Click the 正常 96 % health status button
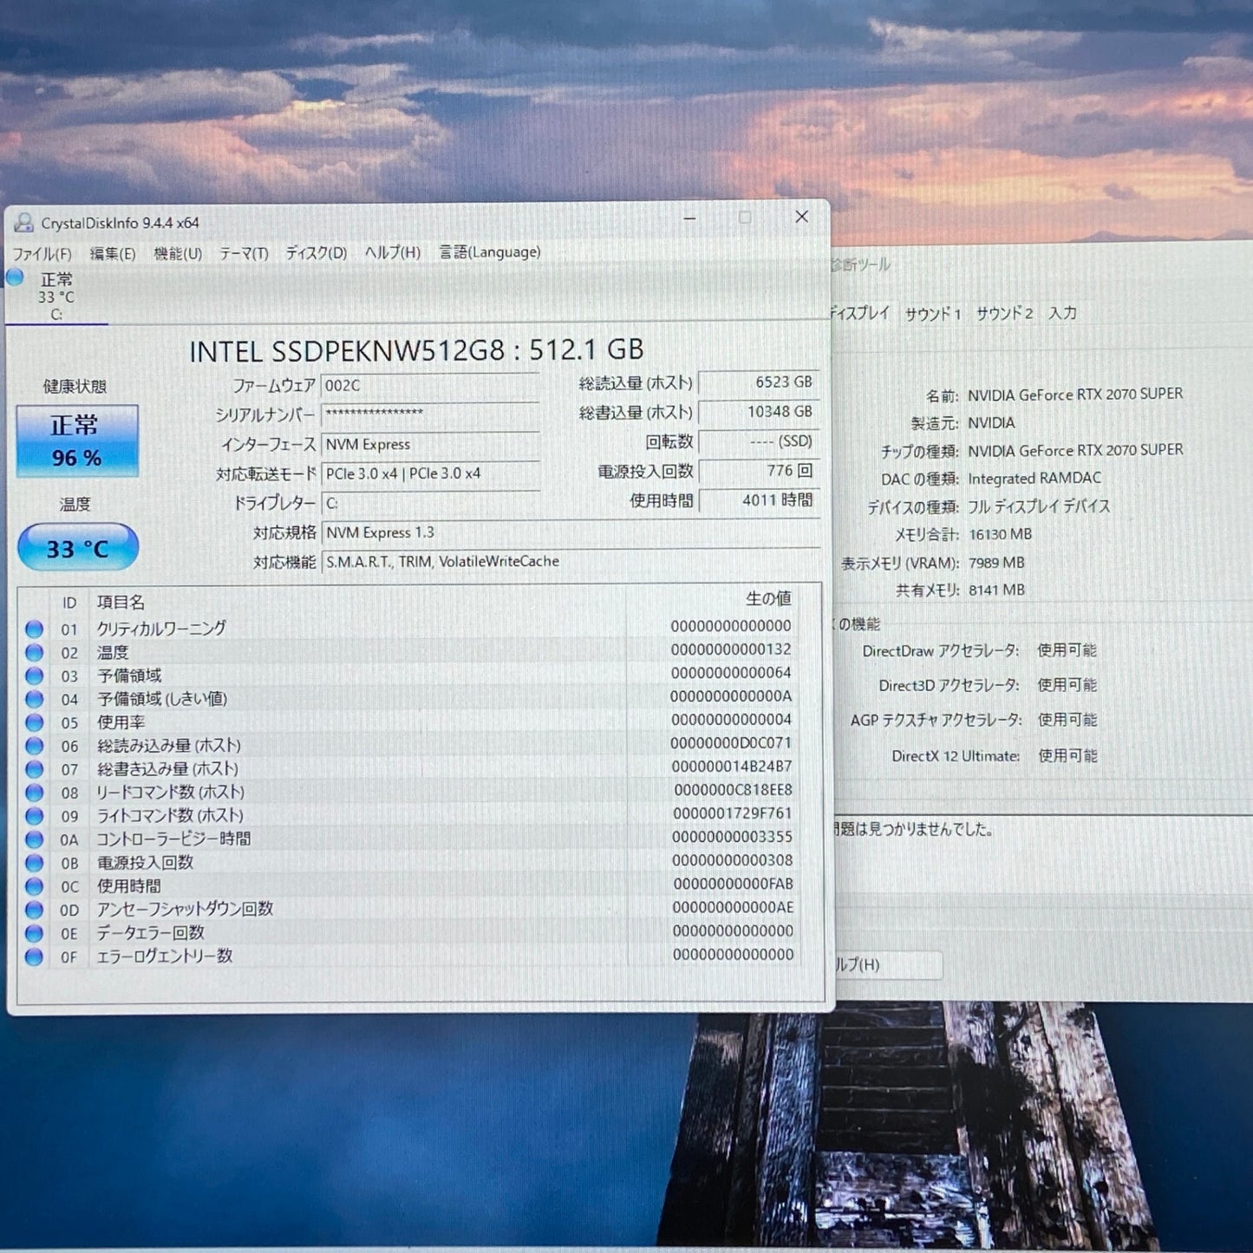The height and width of the screenshot is (1253, 1253). coord(77,441)
